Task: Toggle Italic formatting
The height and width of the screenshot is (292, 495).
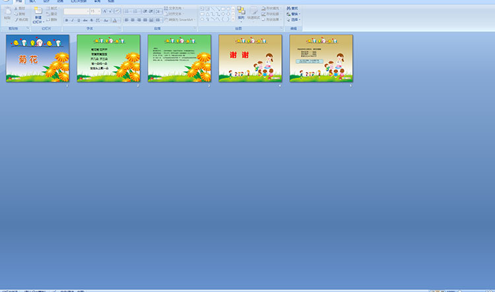Action: pos(73,20)
